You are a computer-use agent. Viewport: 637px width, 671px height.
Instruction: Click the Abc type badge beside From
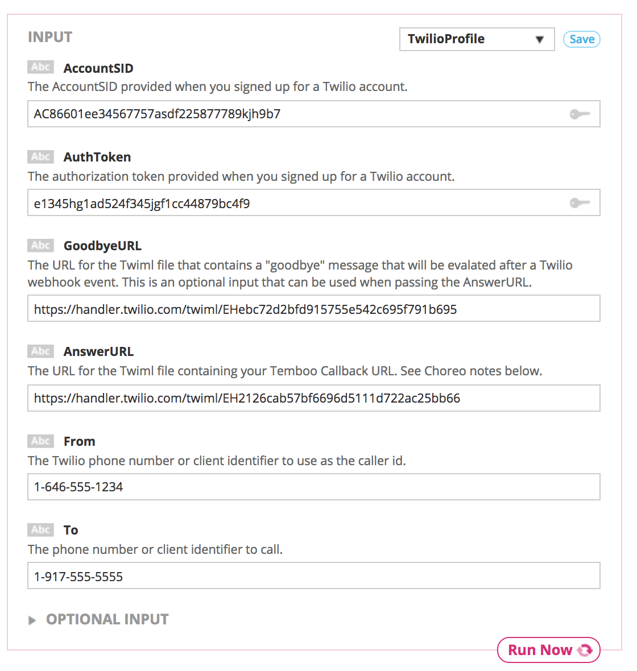tap(40, 441)
